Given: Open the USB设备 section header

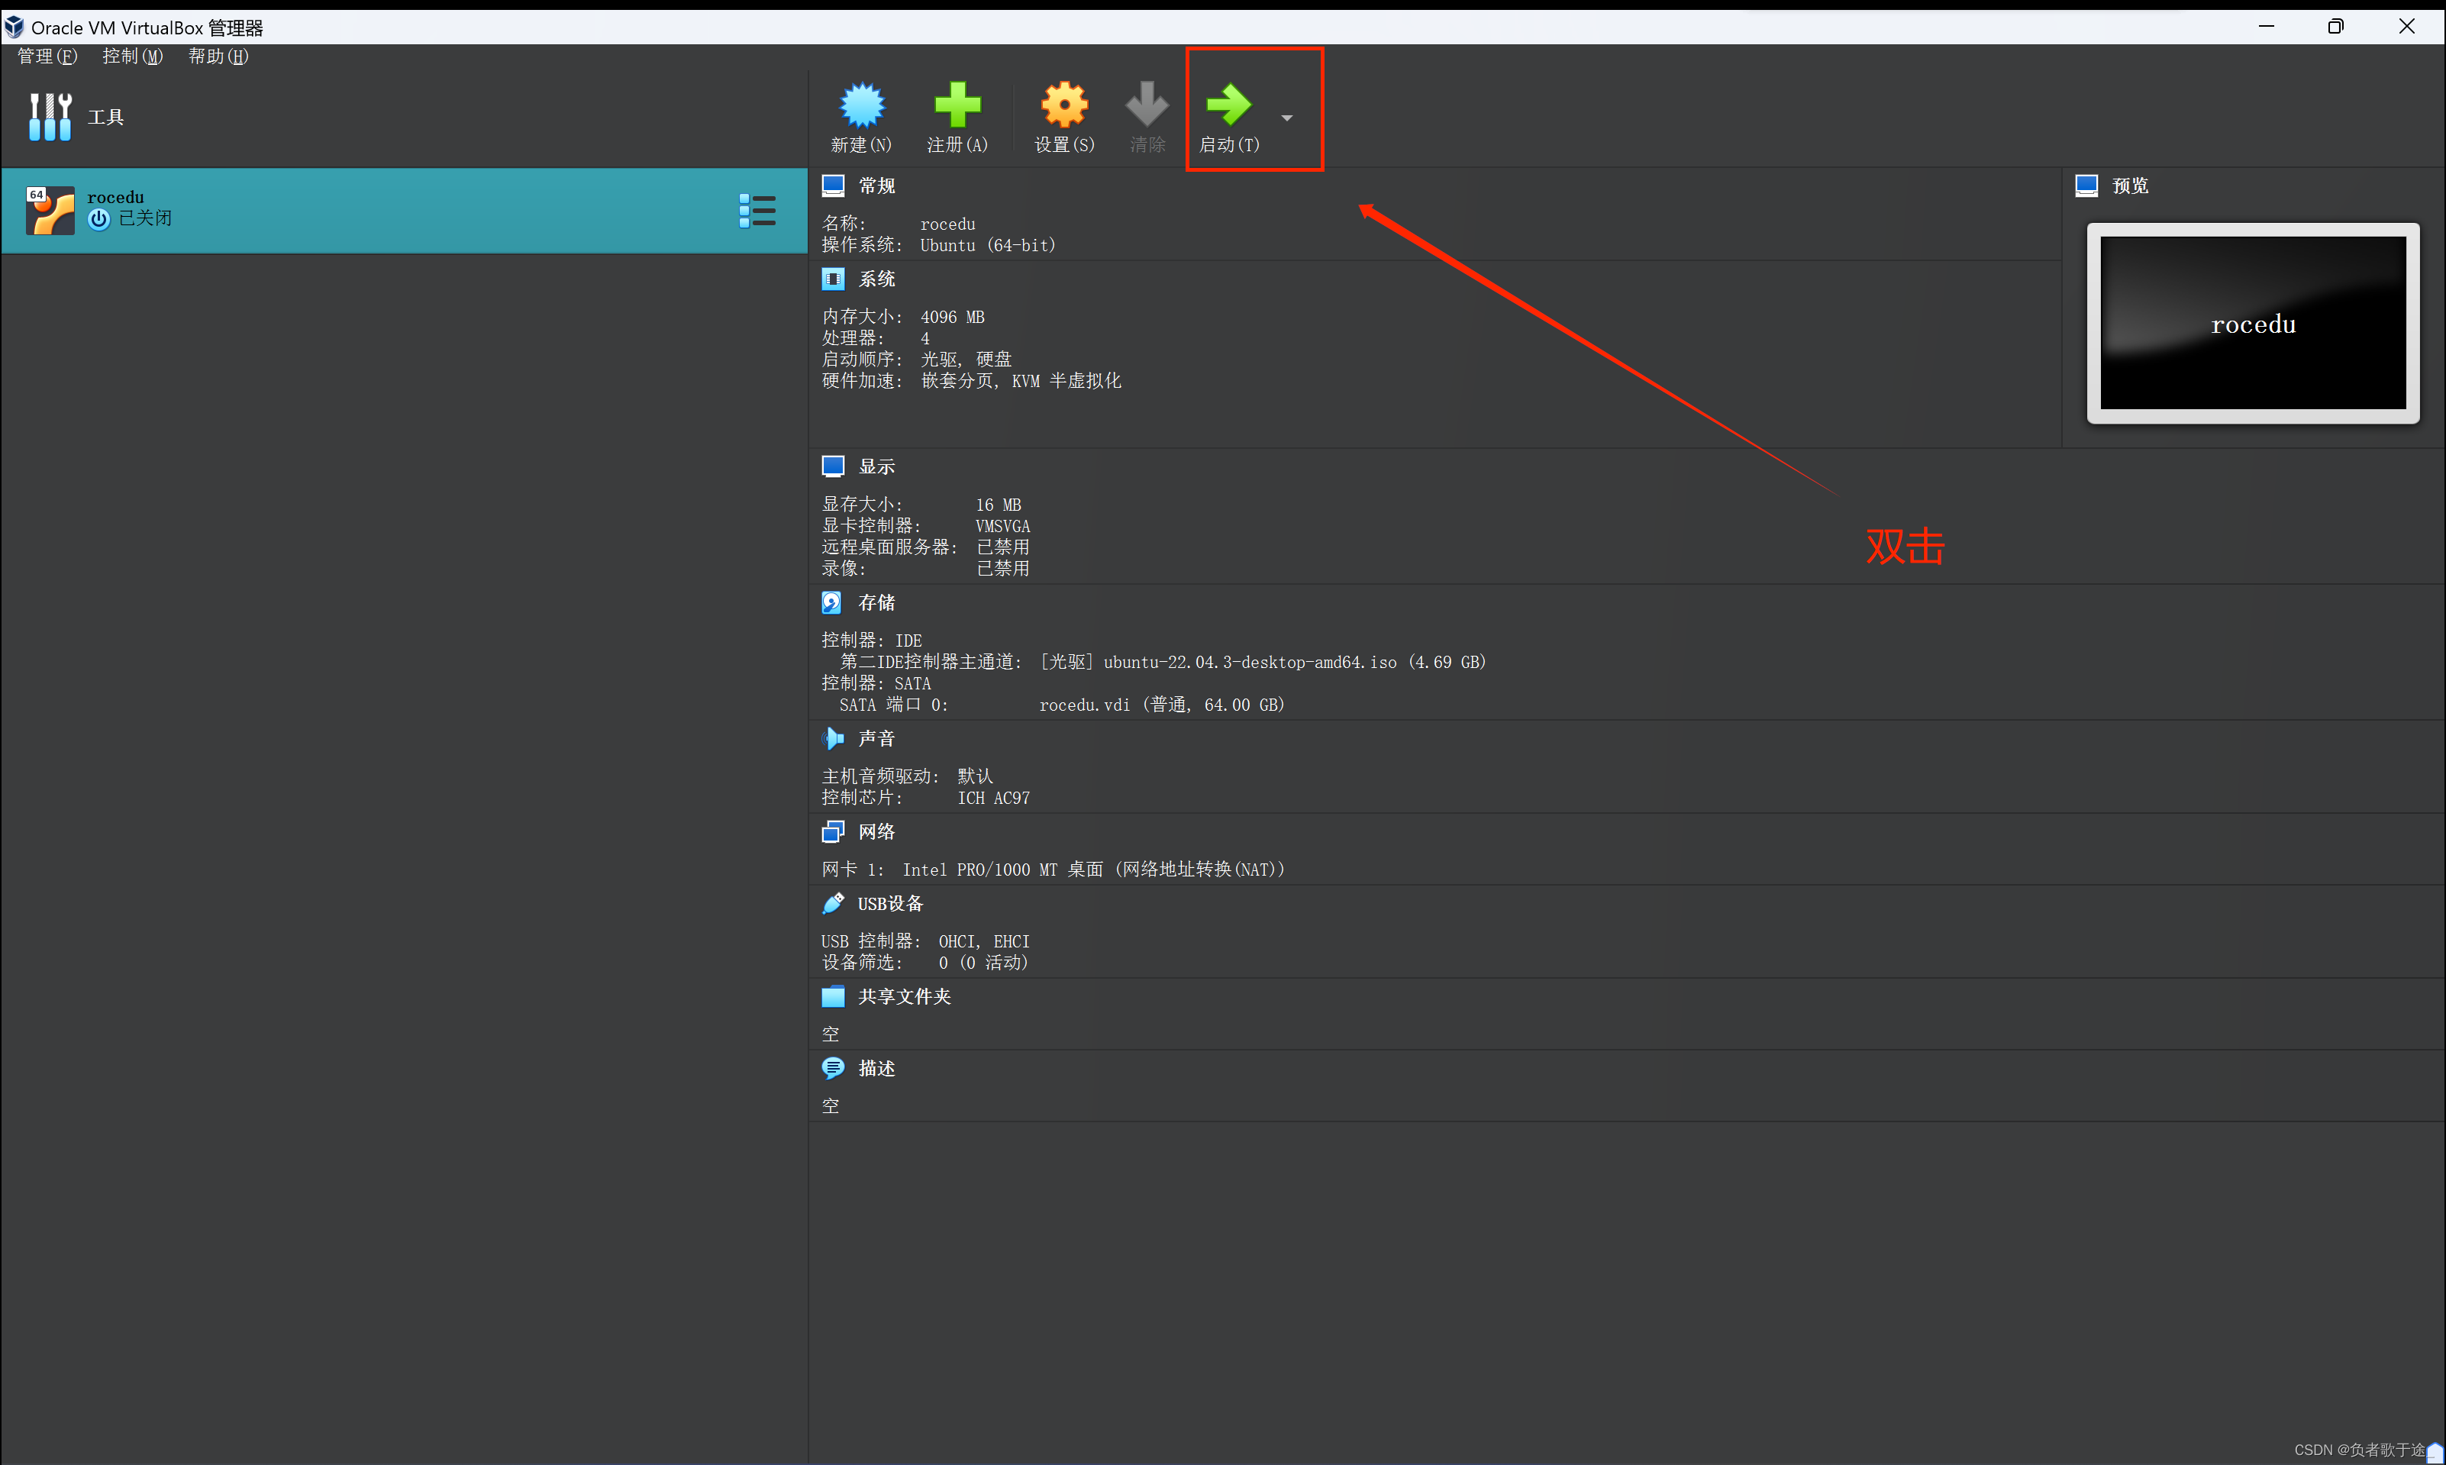Looking at the screenshot, I should coord(890,905).
